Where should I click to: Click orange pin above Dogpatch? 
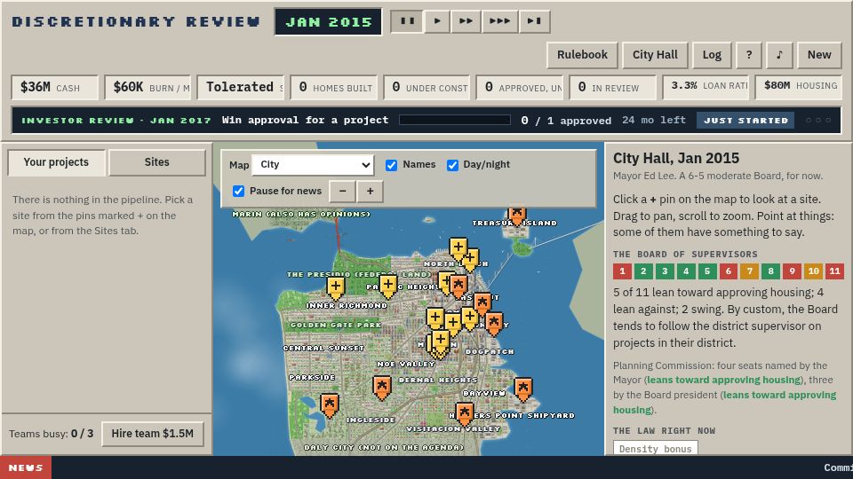494,324
